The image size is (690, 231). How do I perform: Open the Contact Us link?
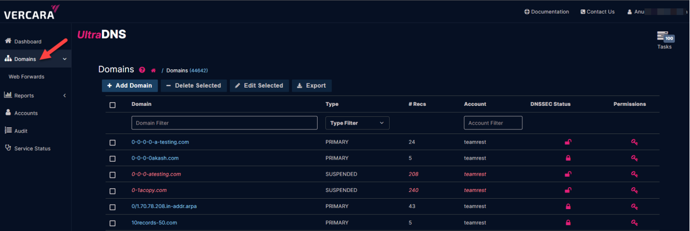[597, 11]
